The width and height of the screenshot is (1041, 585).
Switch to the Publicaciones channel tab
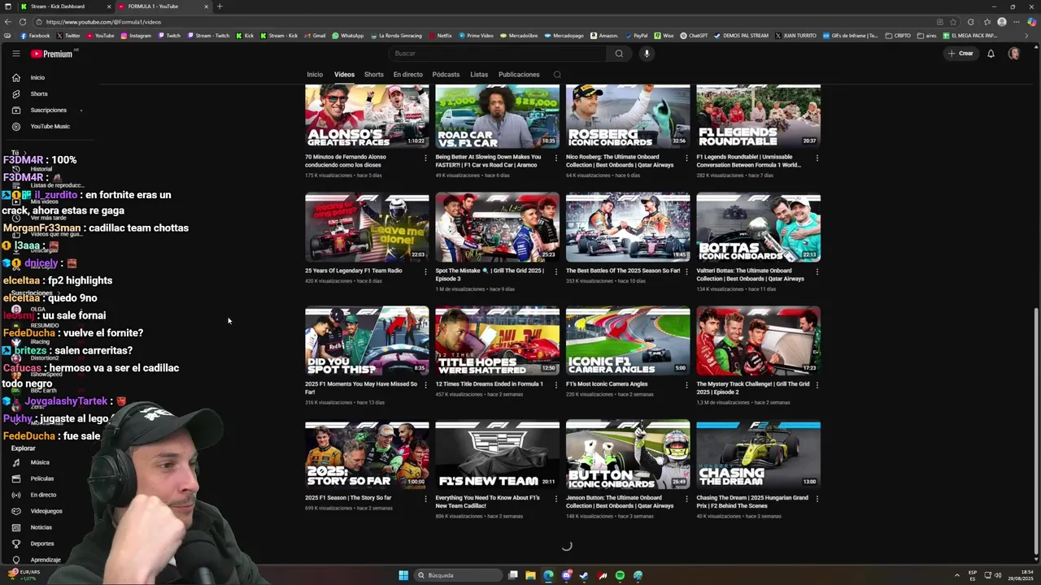tap(519, 75)
